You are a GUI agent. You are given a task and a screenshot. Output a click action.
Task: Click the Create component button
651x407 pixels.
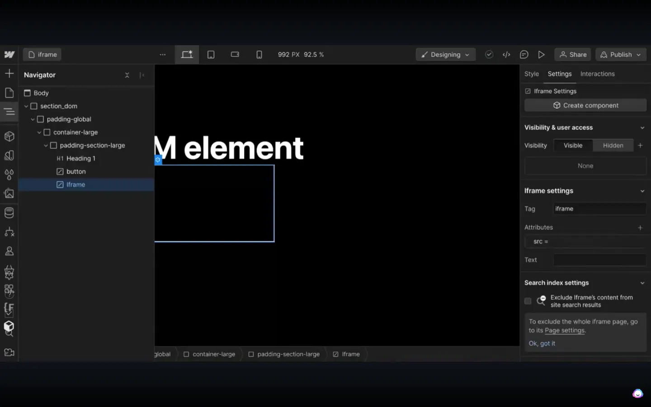tap(585, 105)
